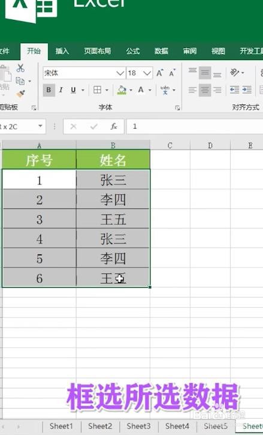The width and height of the screenshot is (263, 435).
Task: Select the Format Painter brush
Action: pyautogui.click(x=20, y=94)
